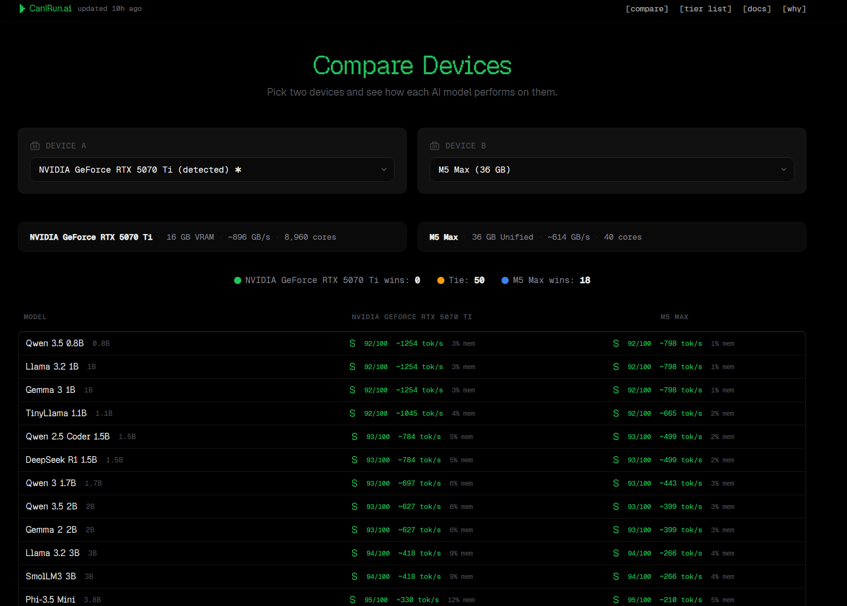Visit the [why] page link
This screenshot has width=847, height=606.
[x=794, y=9]
